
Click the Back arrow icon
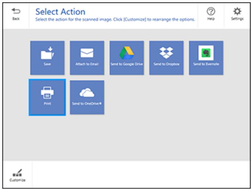(x=16, y=11)
